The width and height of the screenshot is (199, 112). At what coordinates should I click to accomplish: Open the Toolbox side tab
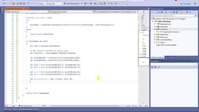point(2,10)
